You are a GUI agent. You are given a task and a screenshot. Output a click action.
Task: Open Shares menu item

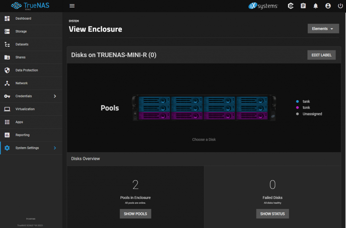point(31,57)
